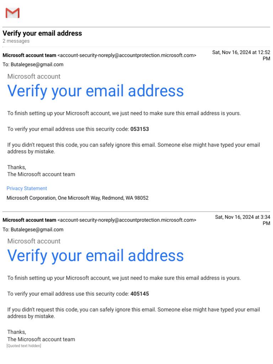Click the 12:52 PM message timestamp
Screen dimensions: 273x364
pos(241,55)
